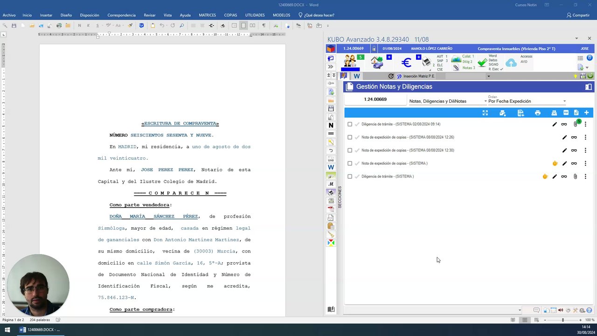597x336 pixels.
Task: Click the zoom in plus on Word status bar
Action: [x=580, y=320]
